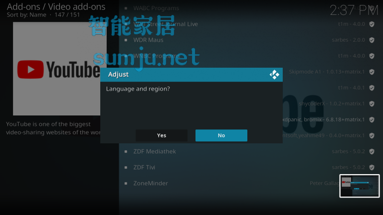
Task: Click bullet icon next to ZDF Mediathek
Action: click(x=126, y=152)
